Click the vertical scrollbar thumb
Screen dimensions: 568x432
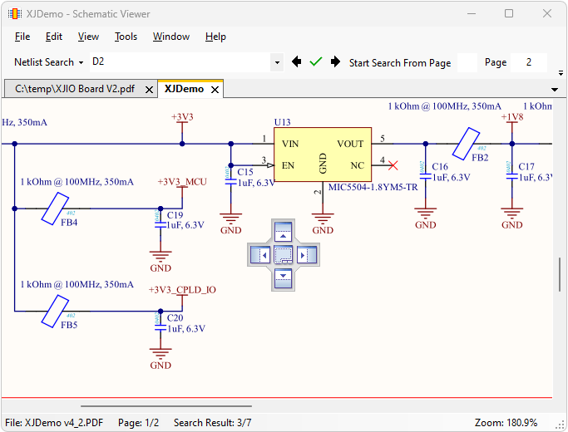(561, 274)
